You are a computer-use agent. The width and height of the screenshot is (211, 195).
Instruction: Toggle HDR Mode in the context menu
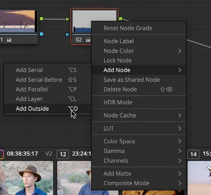tap(139, 102)
